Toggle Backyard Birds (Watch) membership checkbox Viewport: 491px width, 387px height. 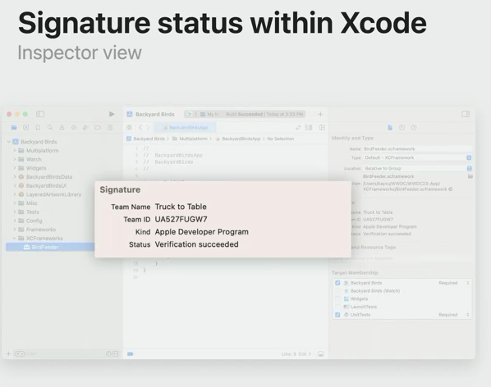click(x=337, y=291)
